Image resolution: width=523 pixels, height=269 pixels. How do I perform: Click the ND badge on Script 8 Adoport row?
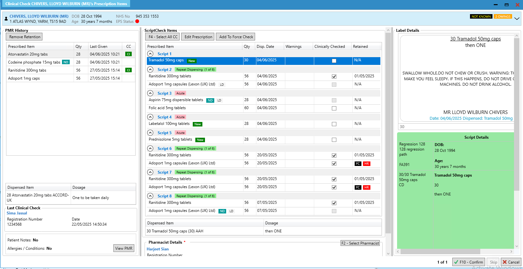[x=222, y=211]
